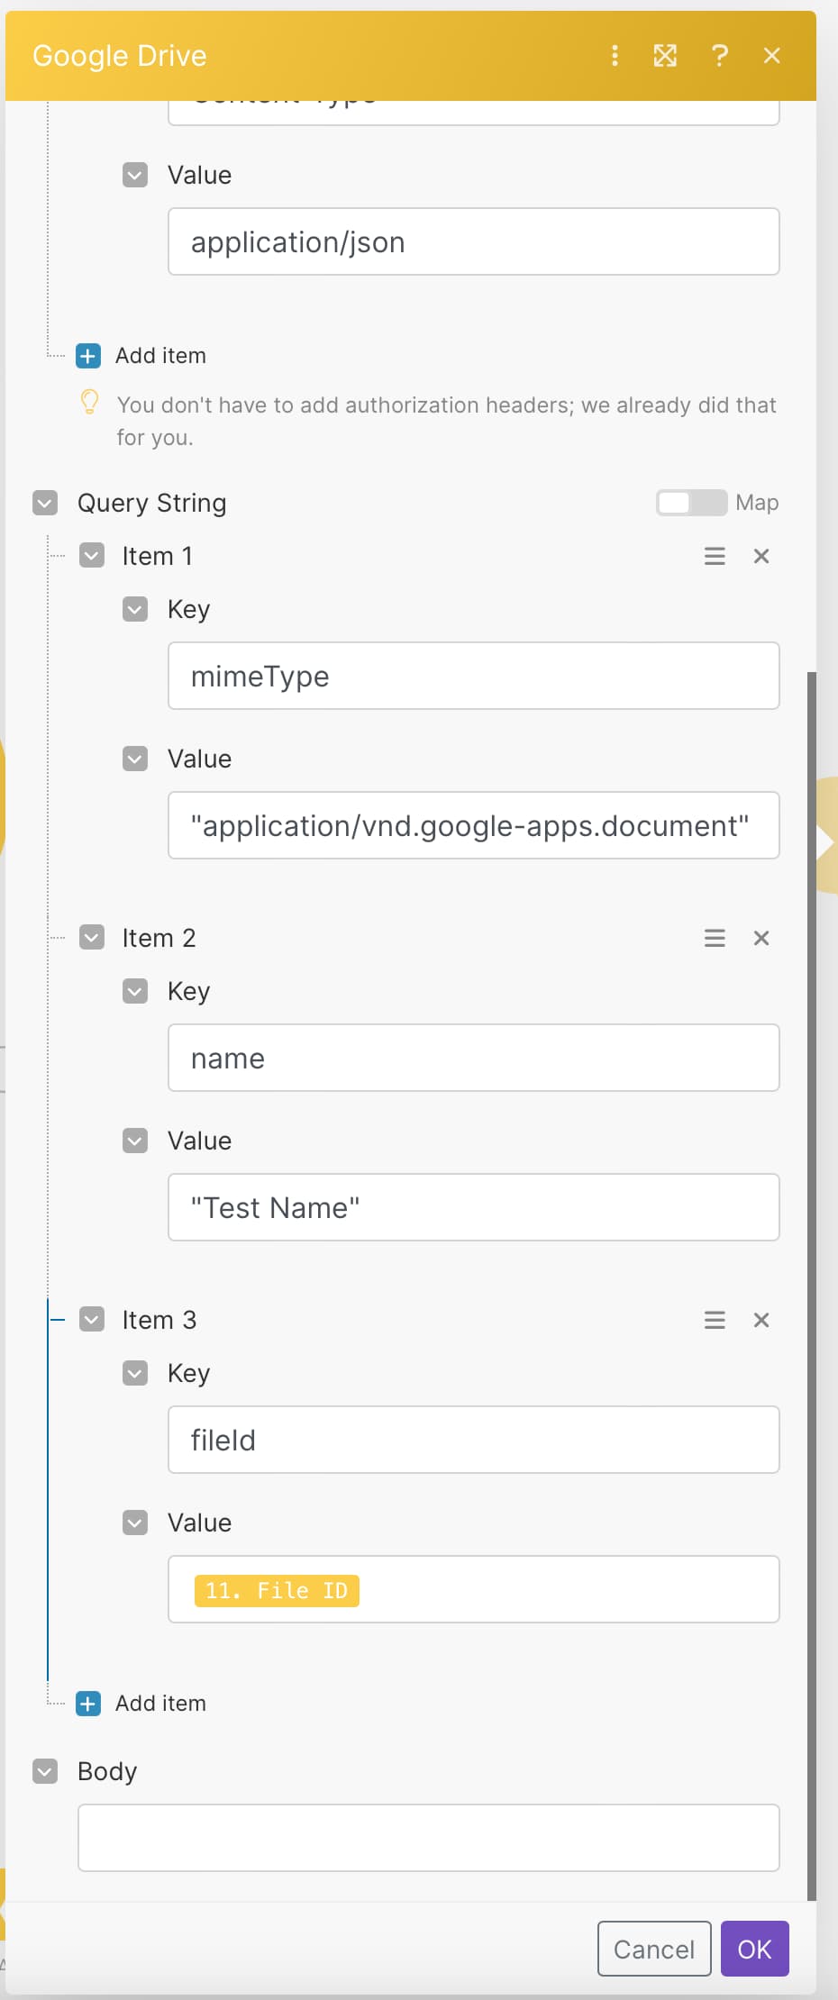Collapse the Key field of Item 3
This screenshot has height=2000, width=838.
pos(135,1373)
